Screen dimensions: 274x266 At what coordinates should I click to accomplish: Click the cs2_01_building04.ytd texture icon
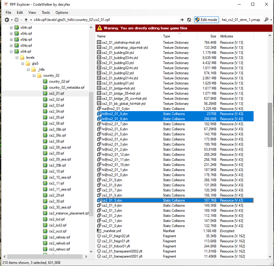pyautogui.click(x=99, y=53)
